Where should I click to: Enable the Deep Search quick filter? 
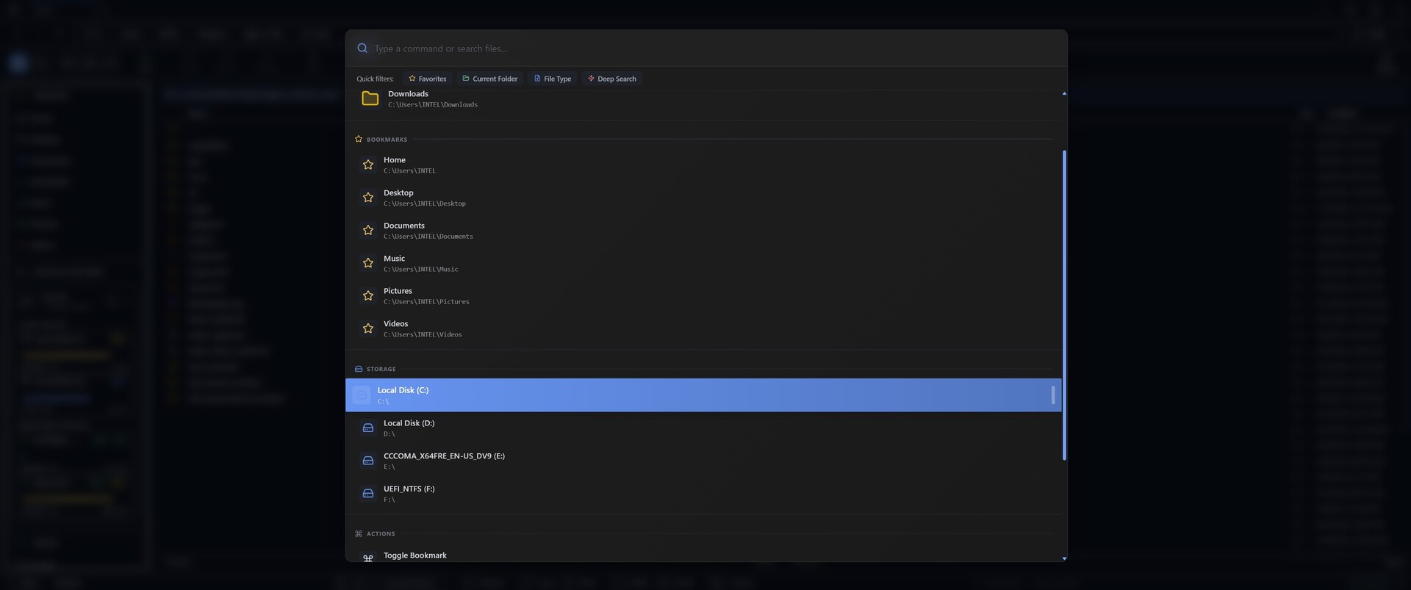612,79
